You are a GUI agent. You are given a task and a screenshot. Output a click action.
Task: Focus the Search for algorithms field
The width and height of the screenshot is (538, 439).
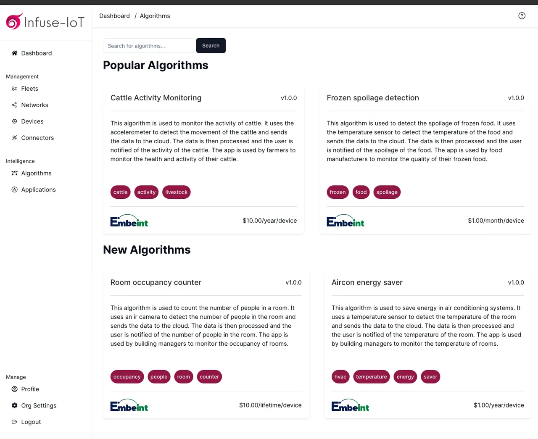click(148, 46)
